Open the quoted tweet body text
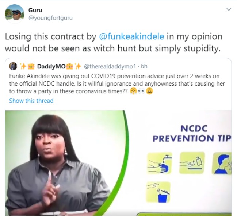237x216 pixels. [117, 84]
